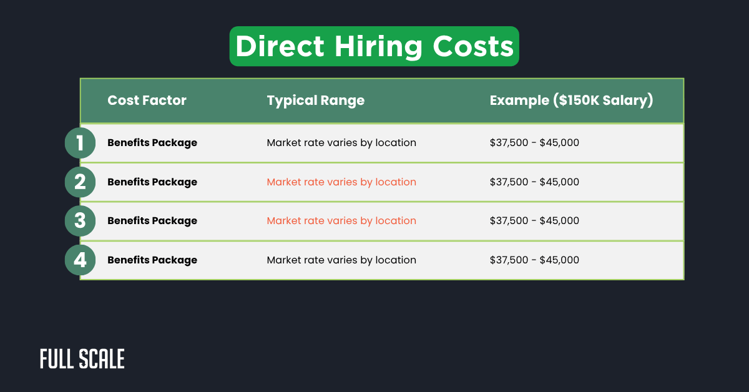Click the orange Market rate link in row 2
749x392 pixels.
tap(341, 182)
